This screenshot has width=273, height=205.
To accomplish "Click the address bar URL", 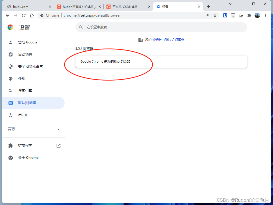I will coord(92,15).
